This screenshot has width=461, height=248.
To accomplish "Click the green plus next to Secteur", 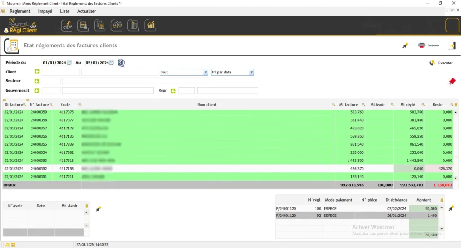I will tap(37, 81).
